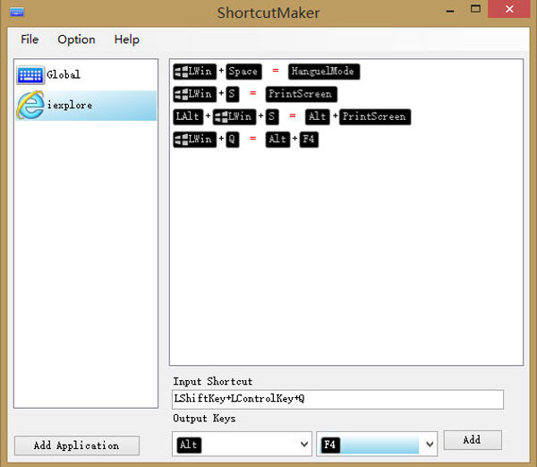Click PrintScreen badge in the LAlt row
537x467 pixels.
click(x=375, y=116)
